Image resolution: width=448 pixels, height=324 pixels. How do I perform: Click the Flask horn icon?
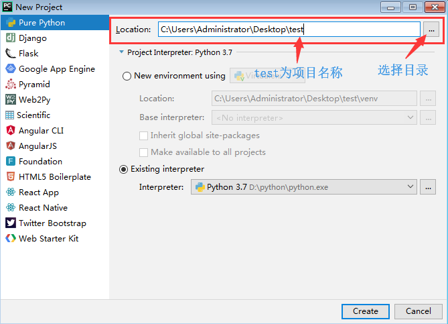tap(11, 53)
